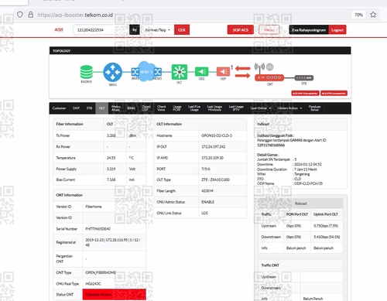Select the OLT tab
Viewport: 387px width, 301px height.
[102, 108]
